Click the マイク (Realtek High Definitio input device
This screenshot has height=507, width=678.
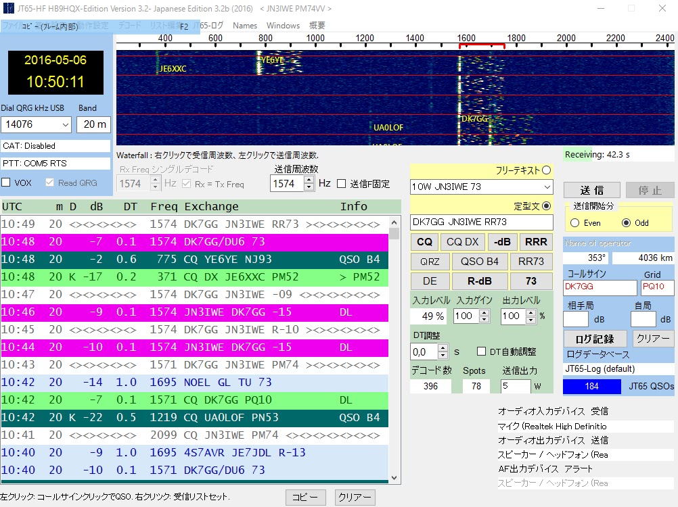585,427
